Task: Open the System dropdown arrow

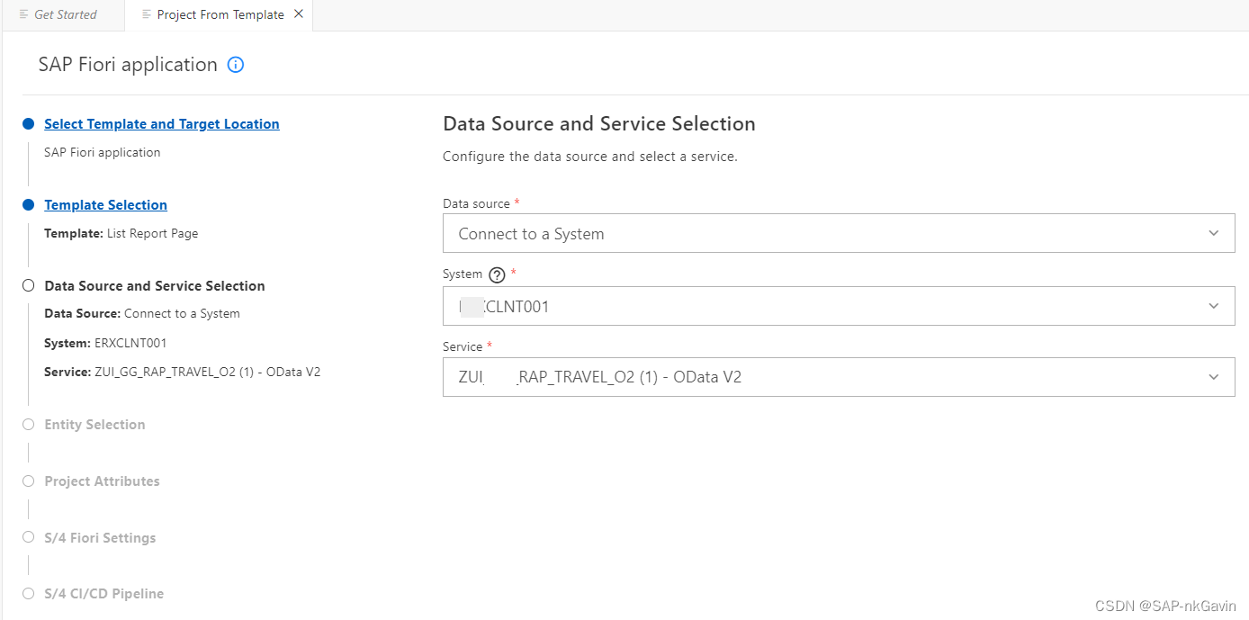Action: (1214, 306)
